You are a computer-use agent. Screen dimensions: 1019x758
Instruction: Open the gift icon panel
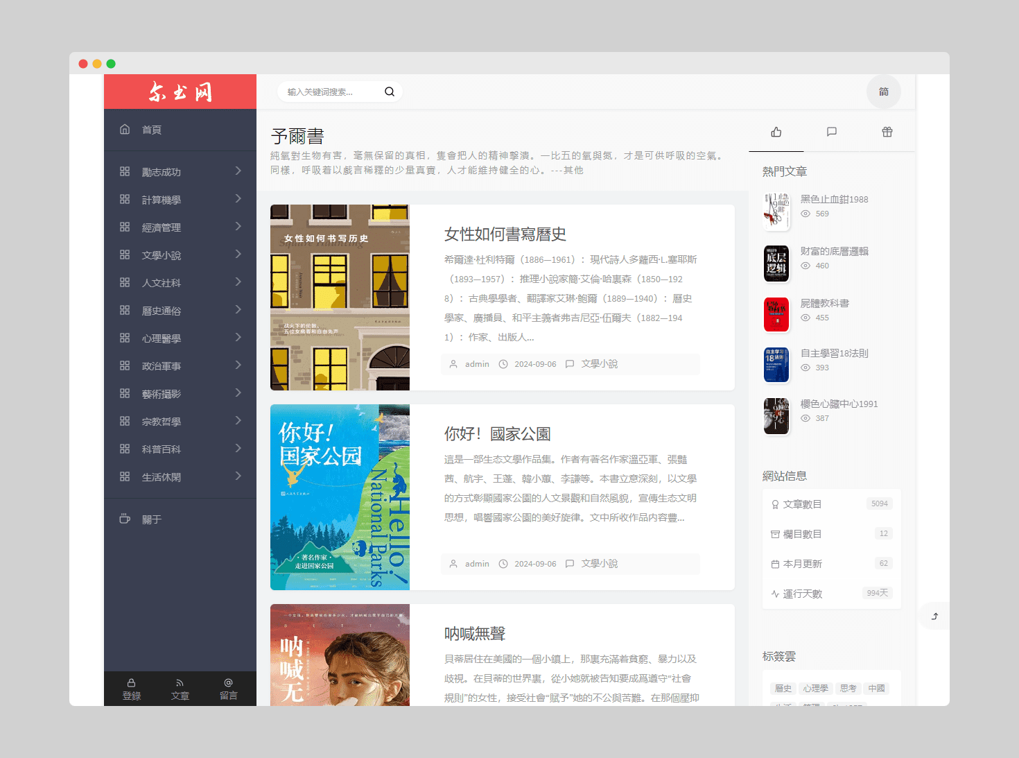click(887, 132)
